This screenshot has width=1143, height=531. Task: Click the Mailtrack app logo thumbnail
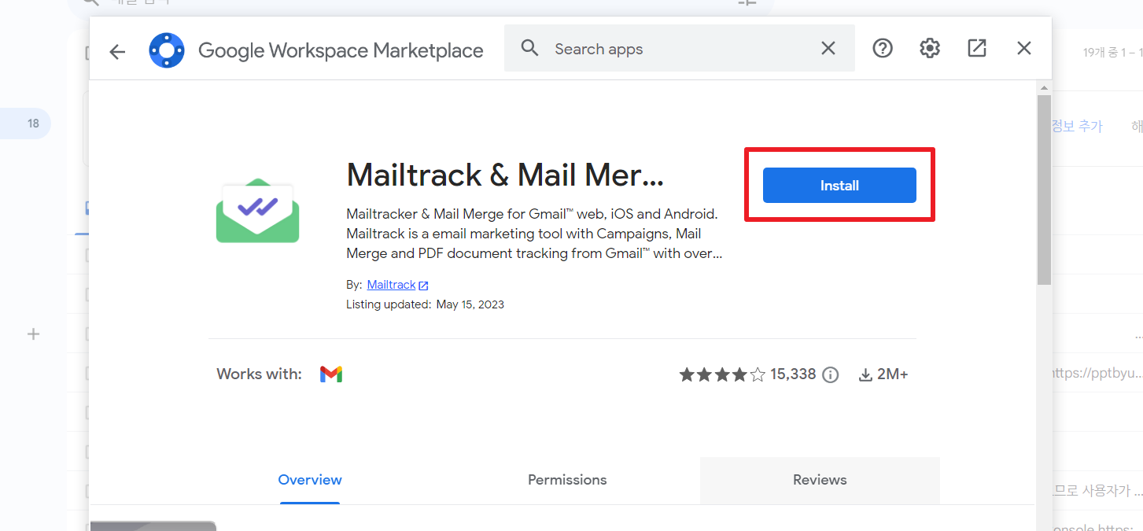pos(257,210)
